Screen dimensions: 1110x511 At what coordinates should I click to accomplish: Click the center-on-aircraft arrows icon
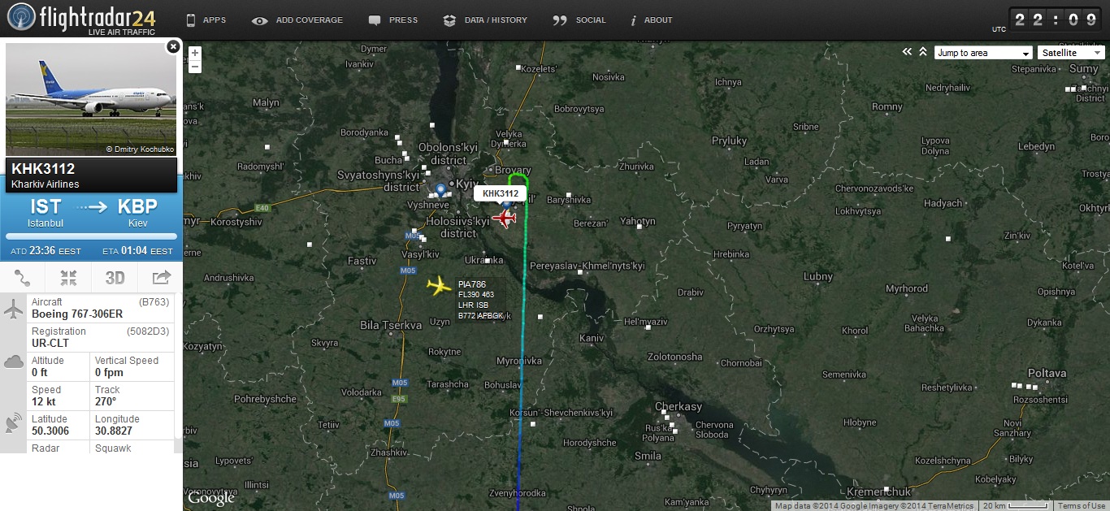click(x=68, y=278)
